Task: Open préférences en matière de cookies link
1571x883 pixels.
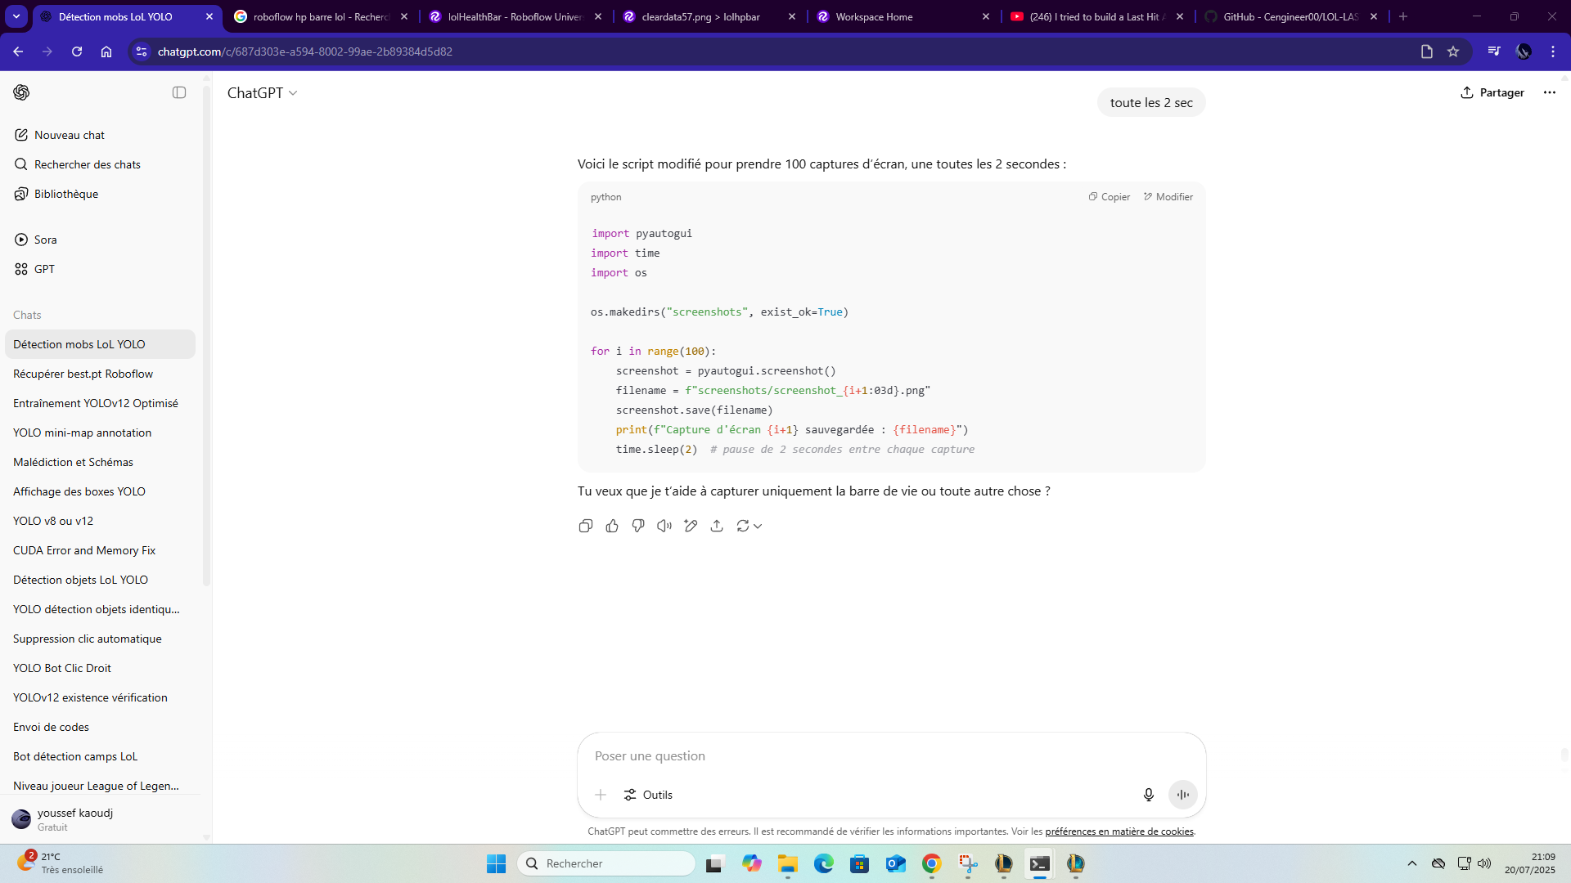Action: click(1119, 831)
